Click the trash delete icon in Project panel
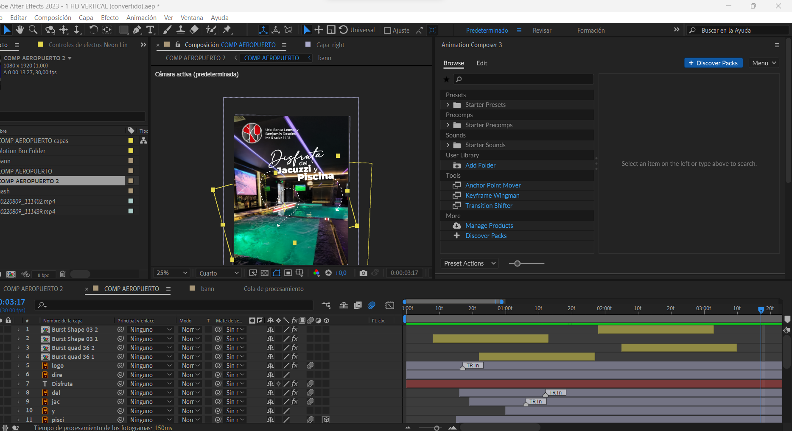This screenshot has width=792, height=431. (63, 274)
